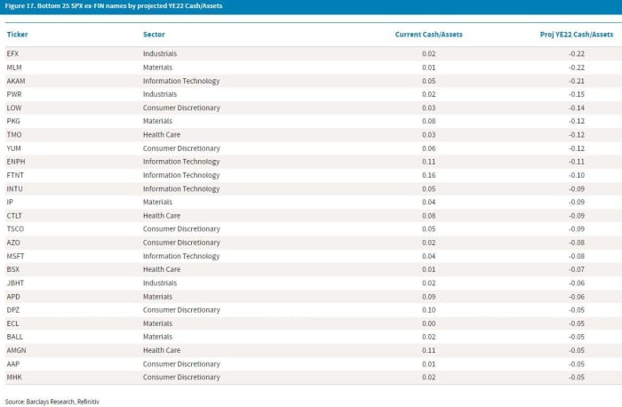
Task: Click AMGN's current cash/assets value 0.11
Action: (x=429, y=351)
